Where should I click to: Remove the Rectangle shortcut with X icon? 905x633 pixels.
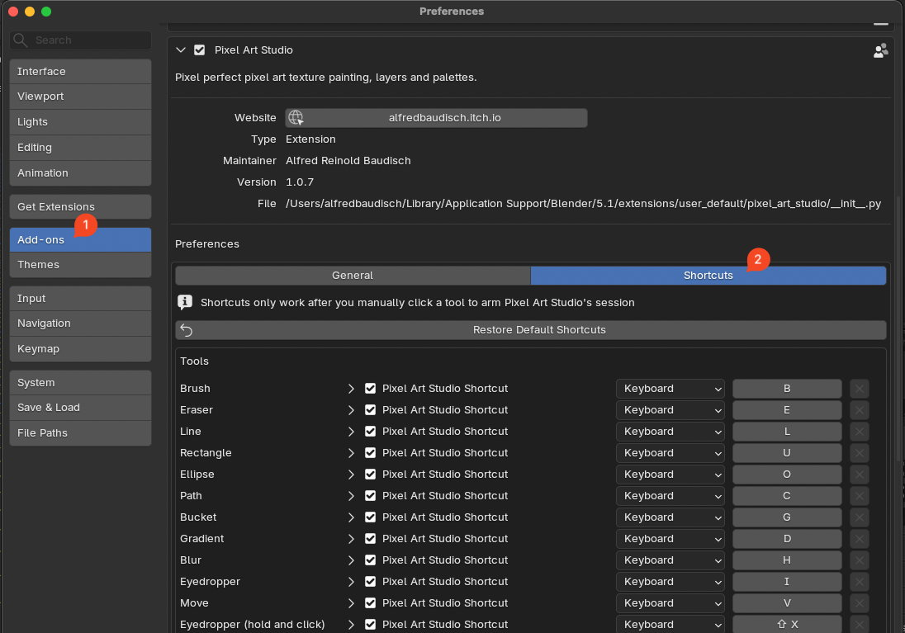tap(859, 453)
